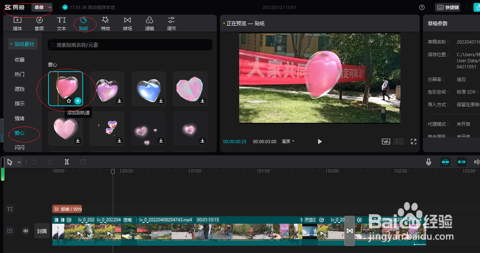Image resolution: width=480 pixels, height=253 pixels.
Task: Click the 封面 cover button
Action: pos(42,231)
